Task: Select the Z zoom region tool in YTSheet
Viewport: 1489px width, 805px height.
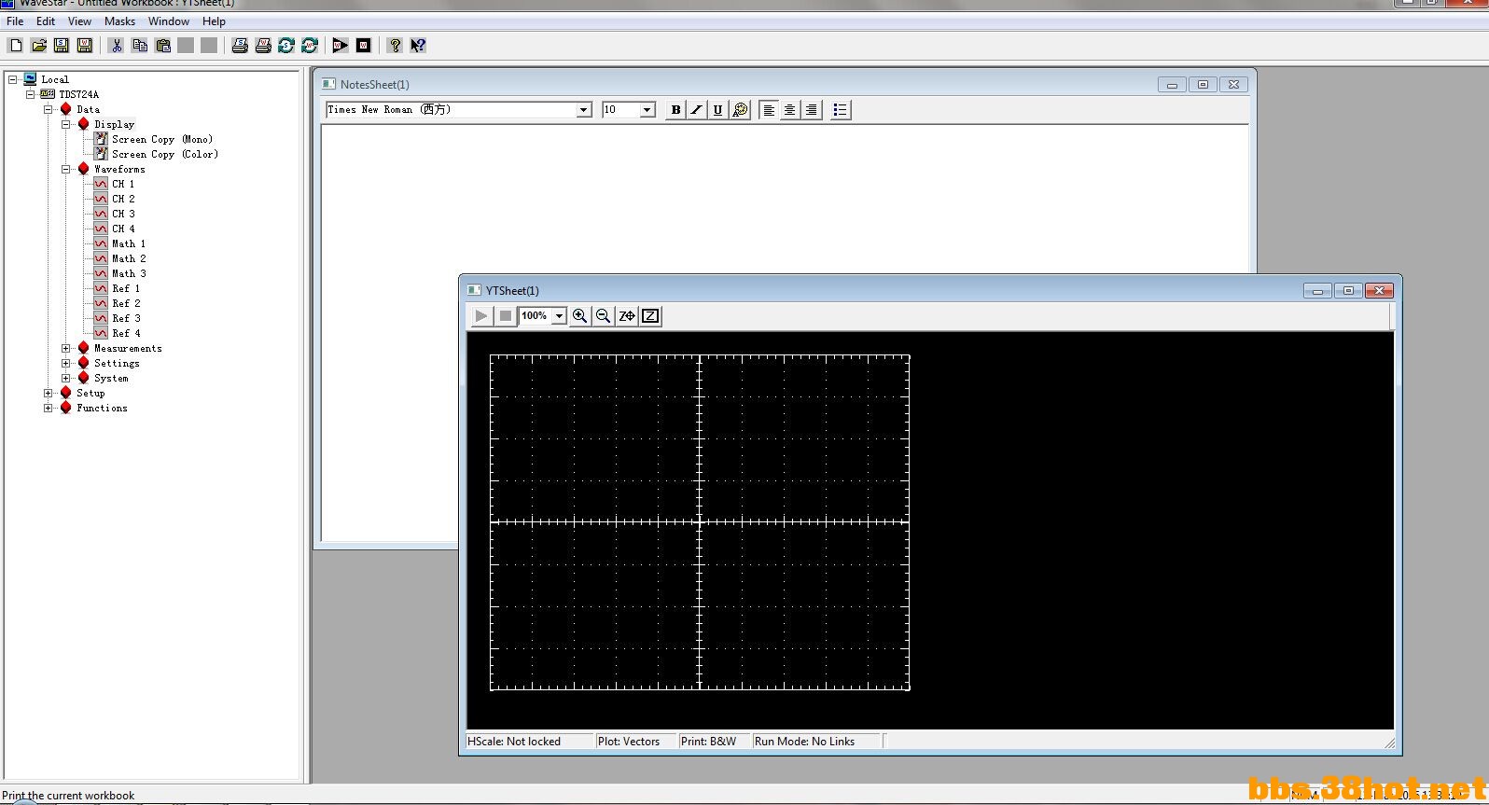Action: (x=627, y=316)
